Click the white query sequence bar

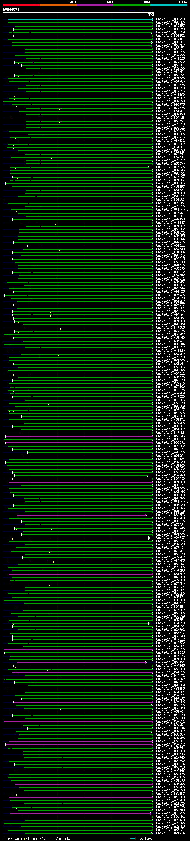[78, 12]
